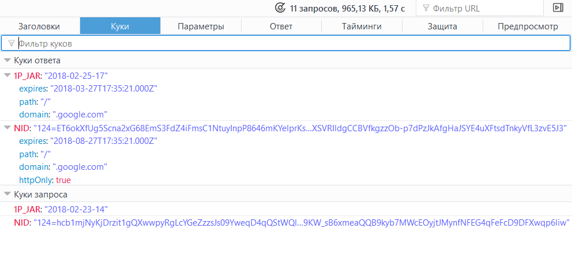Image resolution: width=572 pixels, height=274 pixels.
Task: Select the httpOnly: true row
Action: coord(45,180)
